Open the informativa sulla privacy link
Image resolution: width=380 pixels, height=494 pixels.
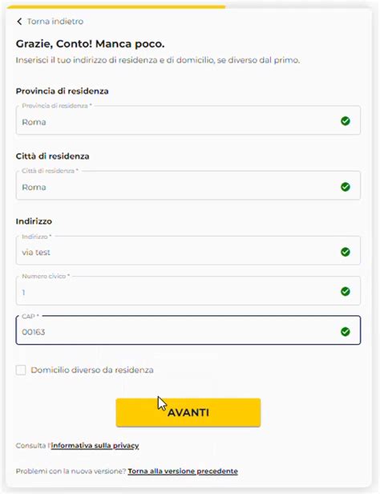click(x=95, y=446)
